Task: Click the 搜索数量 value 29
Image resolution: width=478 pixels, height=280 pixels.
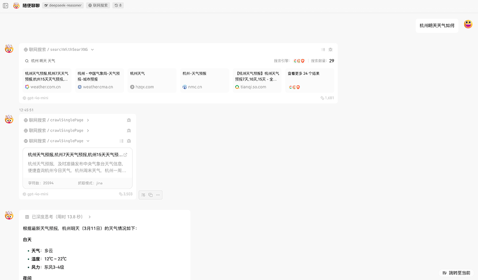Action: pos(332,61)
